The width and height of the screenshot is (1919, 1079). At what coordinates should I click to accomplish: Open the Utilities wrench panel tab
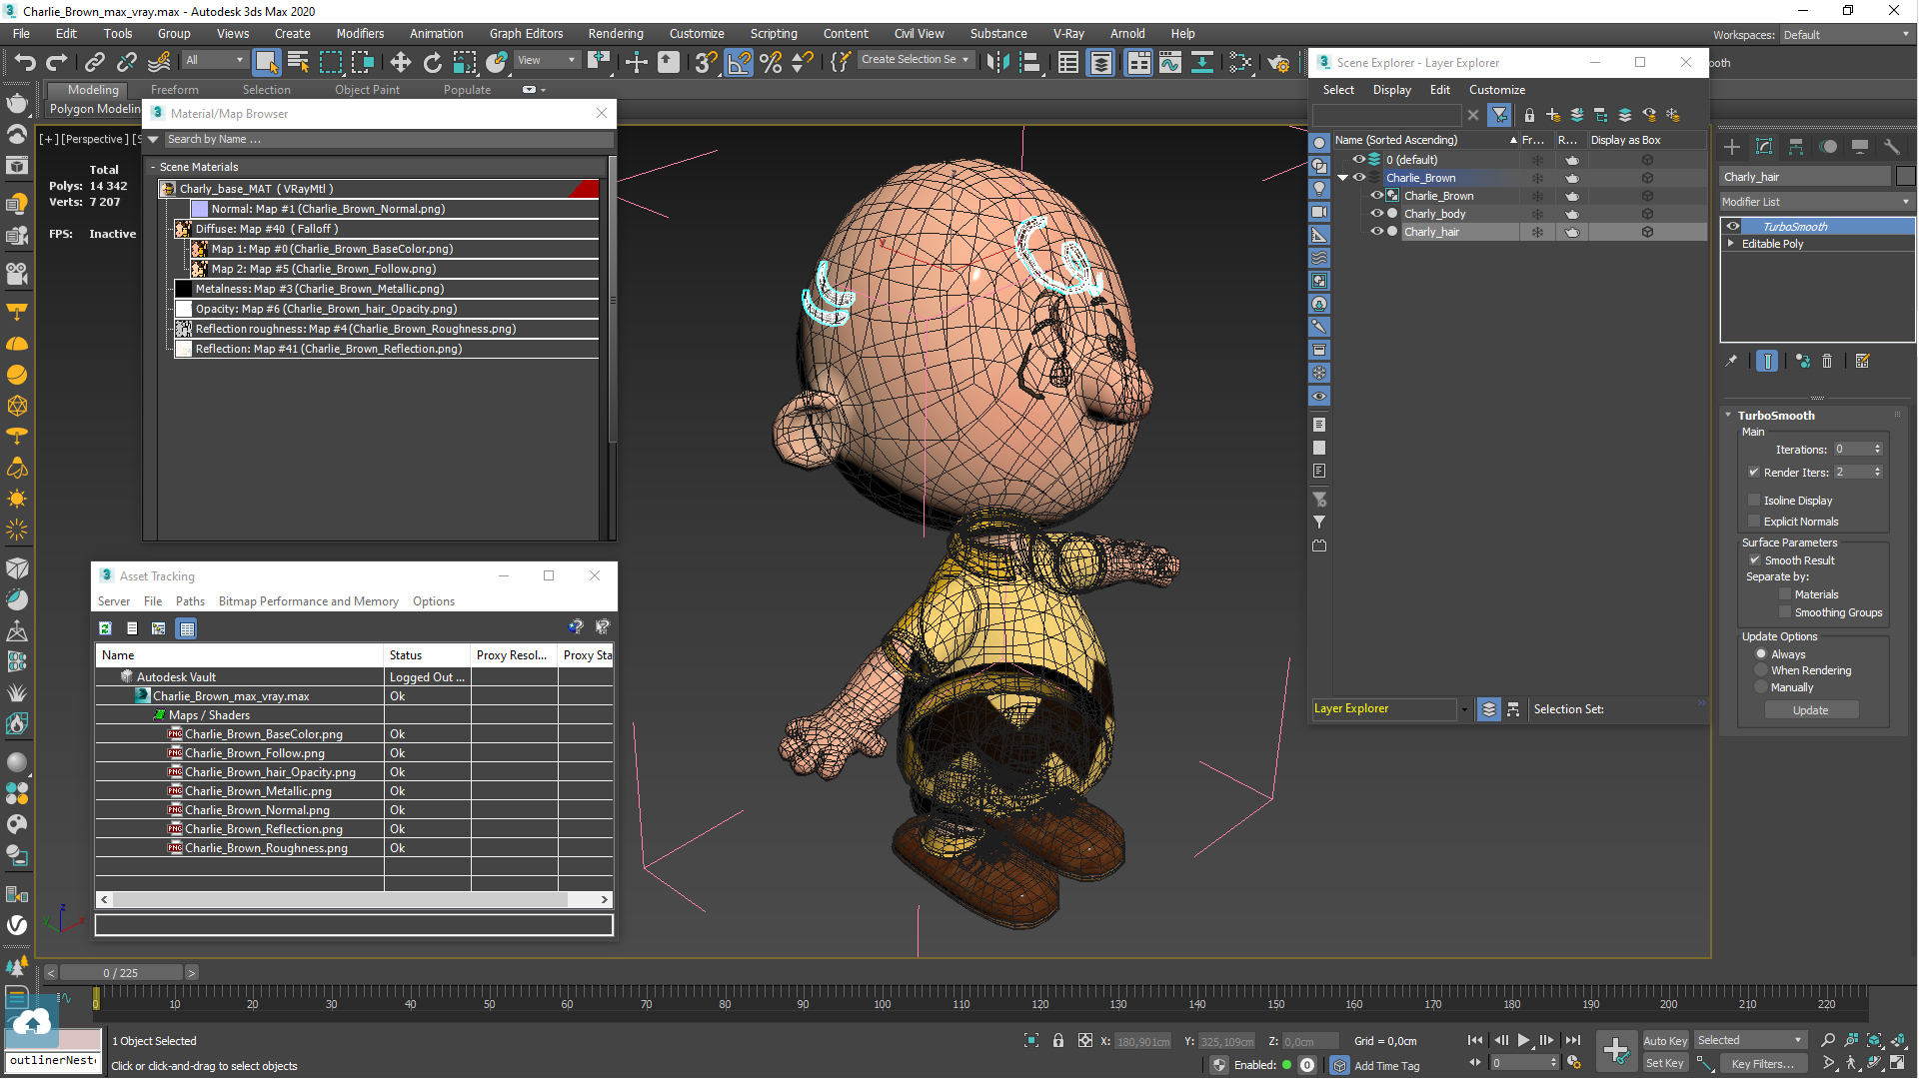tap(1892, 147)
